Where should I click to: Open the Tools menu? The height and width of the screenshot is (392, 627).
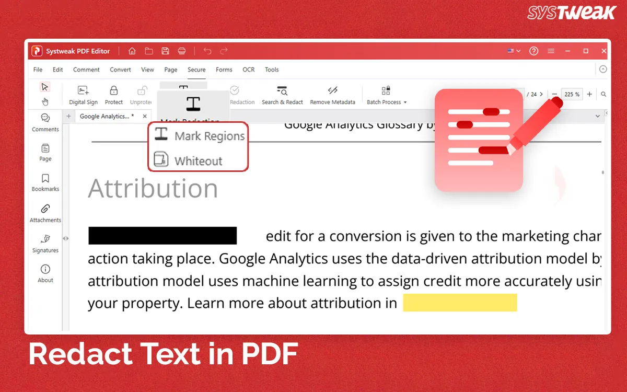(272, 70)
